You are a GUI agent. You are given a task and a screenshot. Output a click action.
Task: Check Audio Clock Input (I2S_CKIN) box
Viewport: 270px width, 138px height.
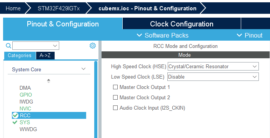115,108
